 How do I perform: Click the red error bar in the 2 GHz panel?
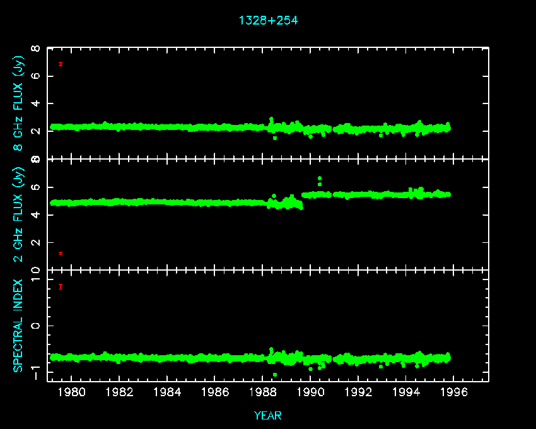pyautogui.click(x=61, y=253)
